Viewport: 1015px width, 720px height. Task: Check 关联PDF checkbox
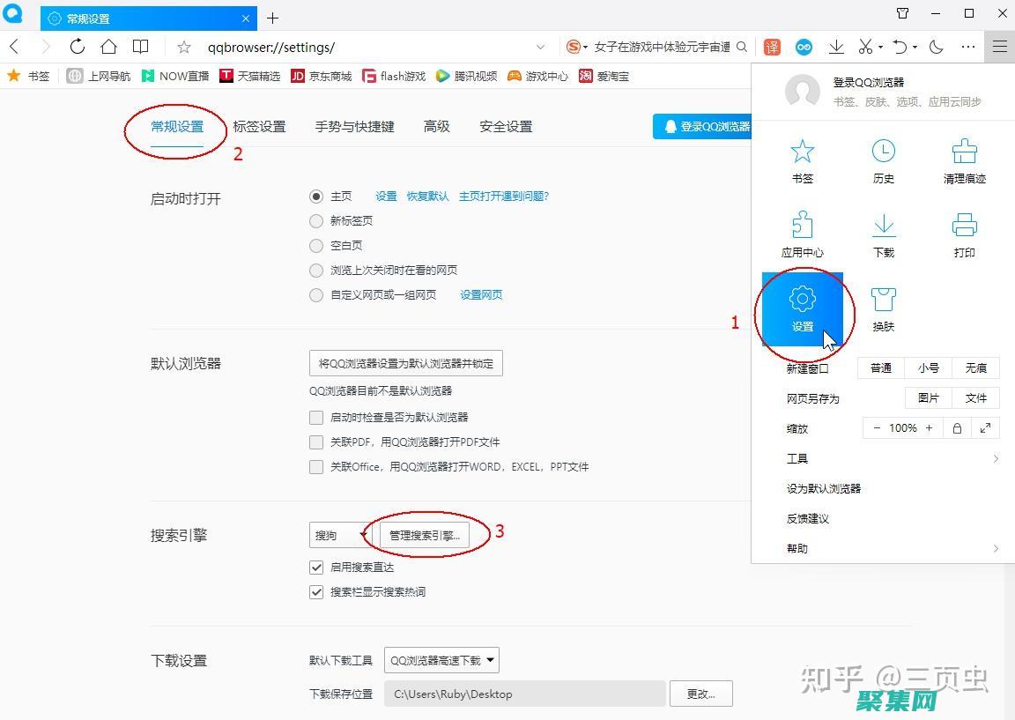click(x=316, y=442)
